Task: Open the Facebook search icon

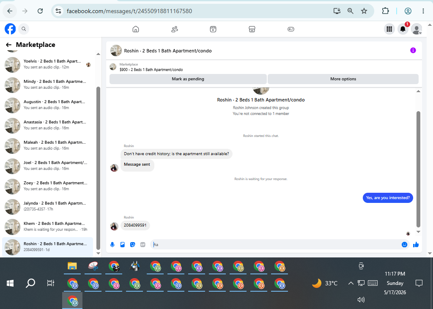Action: (x=24, y=29)
